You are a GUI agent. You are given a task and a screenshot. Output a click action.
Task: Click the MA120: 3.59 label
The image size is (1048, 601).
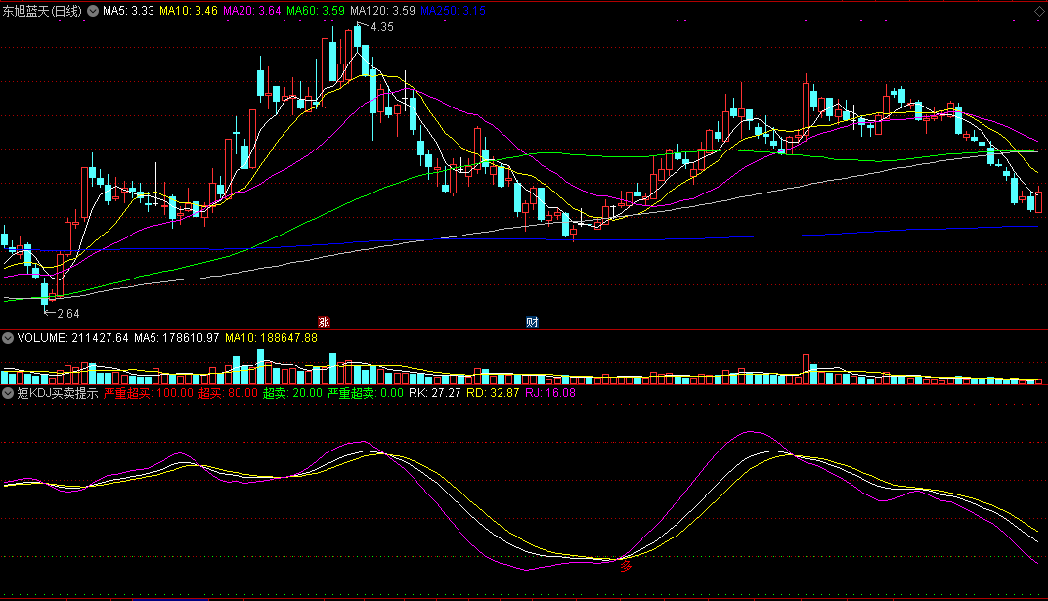coord(382,11)
